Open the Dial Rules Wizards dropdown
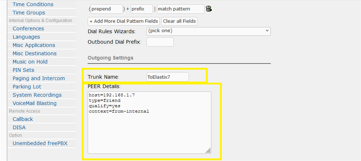This screenshot has width=361, height=161. pyautogui.click(x=208, y=31)
